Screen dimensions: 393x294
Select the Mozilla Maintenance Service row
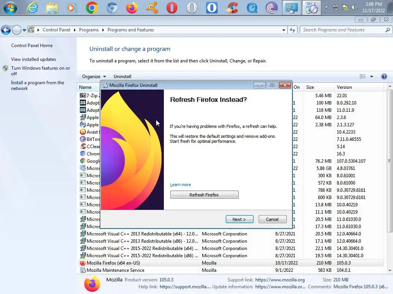click(231, 270)
